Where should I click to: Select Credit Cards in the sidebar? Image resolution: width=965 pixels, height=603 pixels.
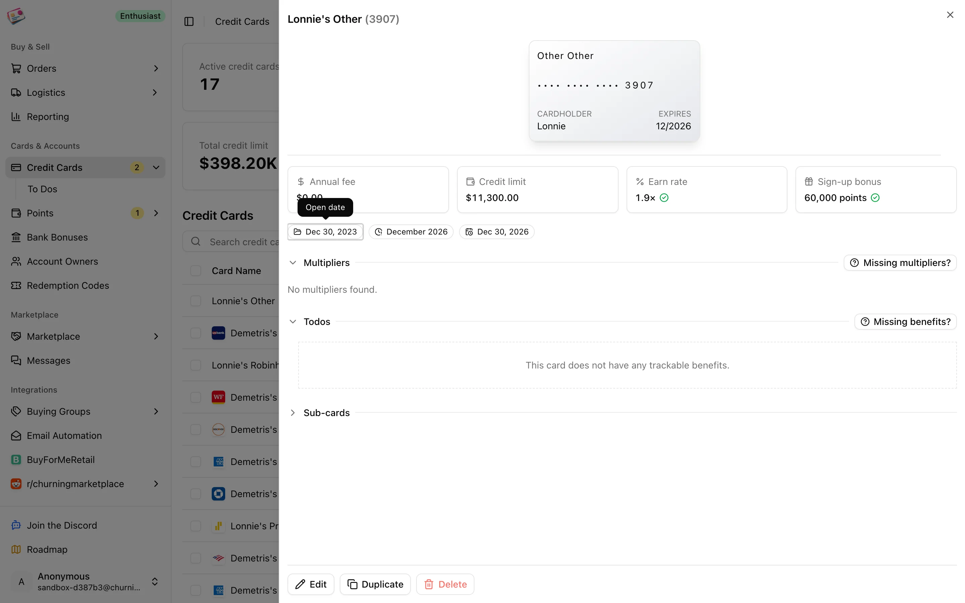pyautogui.click(x=85, y=167)
